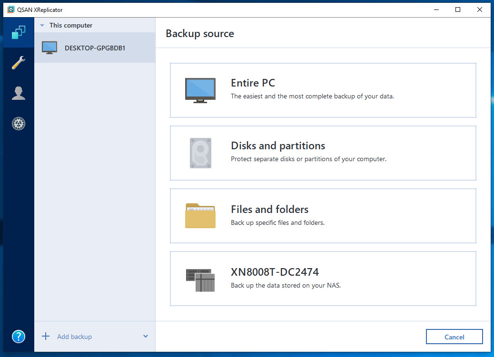This screenshot has width=494, height=357.
Task: Choose XN8008T-DC2474 NAS as source
Action: coord(323,279)
